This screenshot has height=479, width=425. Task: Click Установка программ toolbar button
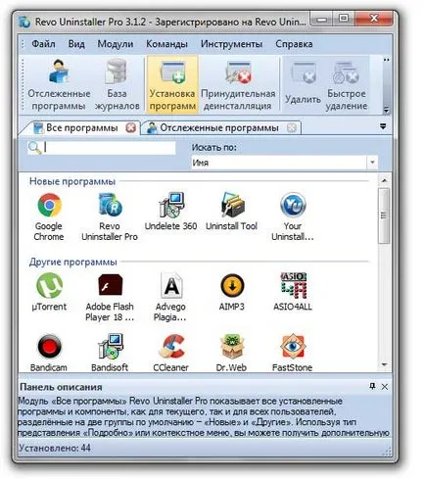(172, 84)
